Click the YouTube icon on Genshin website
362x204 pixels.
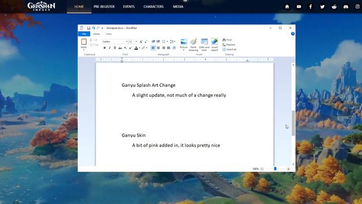click(x=299, y=6)
